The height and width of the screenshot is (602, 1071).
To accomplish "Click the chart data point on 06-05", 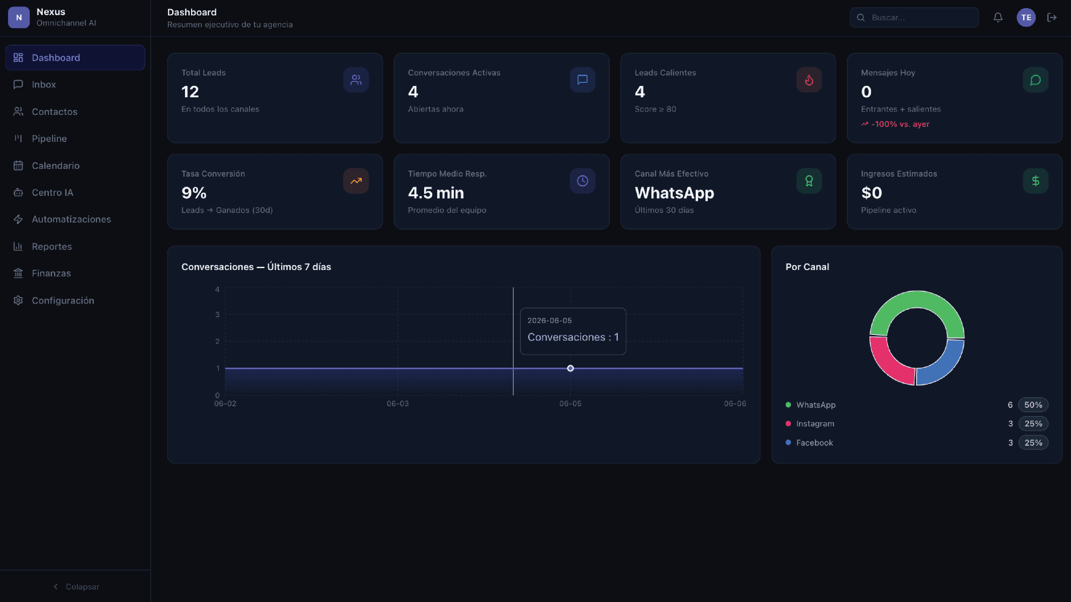I will pos(571,368).
